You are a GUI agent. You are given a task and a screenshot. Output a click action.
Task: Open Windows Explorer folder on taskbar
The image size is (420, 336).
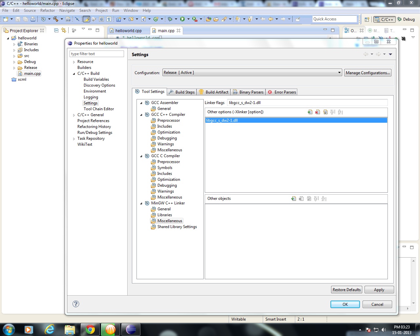coord(70,329)
